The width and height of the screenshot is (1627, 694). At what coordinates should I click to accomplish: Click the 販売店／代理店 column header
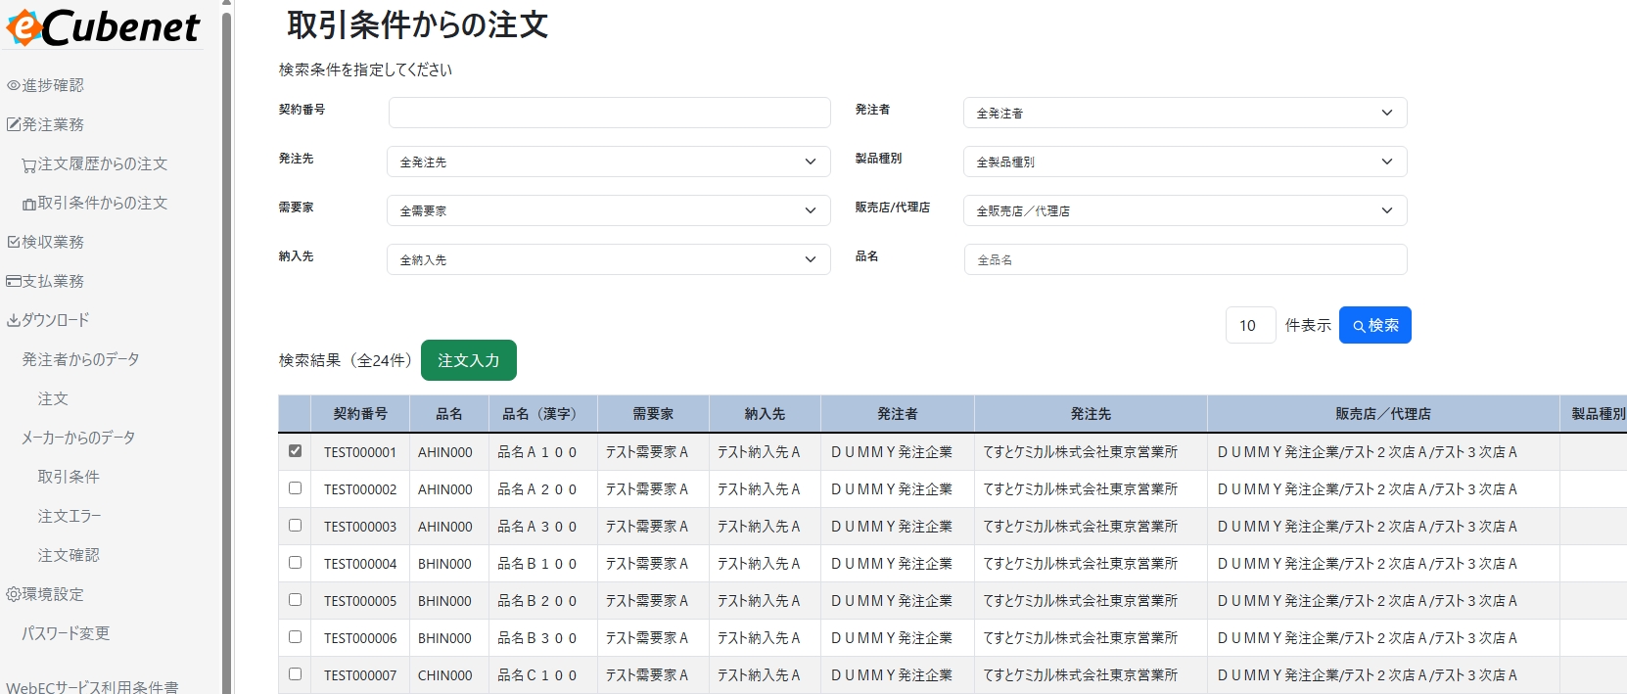click(1382, 414)
